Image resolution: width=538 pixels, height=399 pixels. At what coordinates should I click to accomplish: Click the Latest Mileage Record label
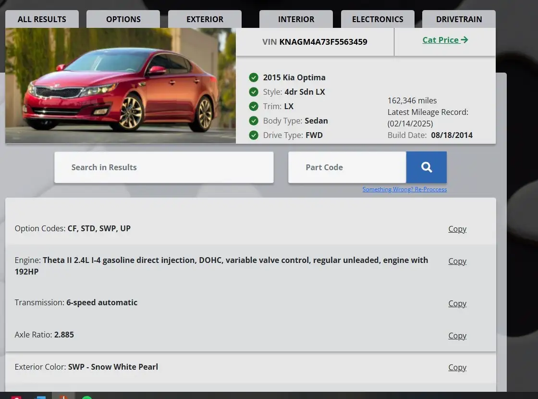click(x=428, y=112)
